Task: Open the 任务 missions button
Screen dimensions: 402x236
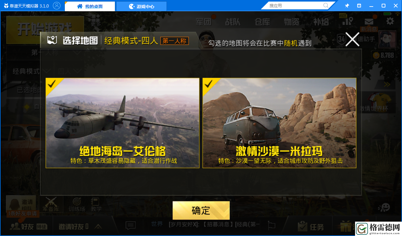Action: (x=311, y=227)
